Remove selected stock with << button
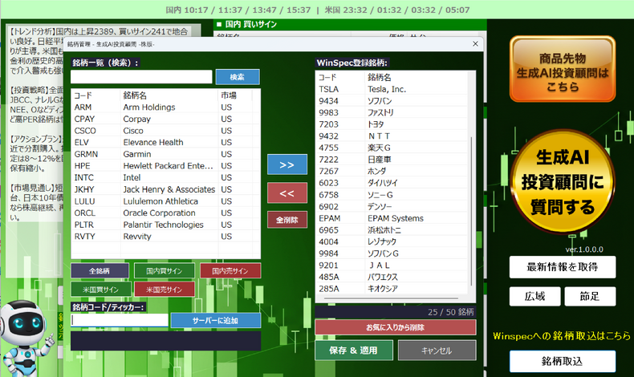The image size is (634, 377). tap(287, 193)
